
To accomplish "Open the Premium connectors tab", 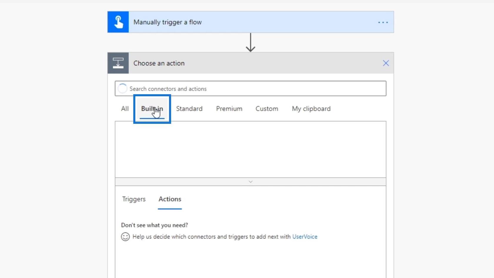I will (229, 109).
